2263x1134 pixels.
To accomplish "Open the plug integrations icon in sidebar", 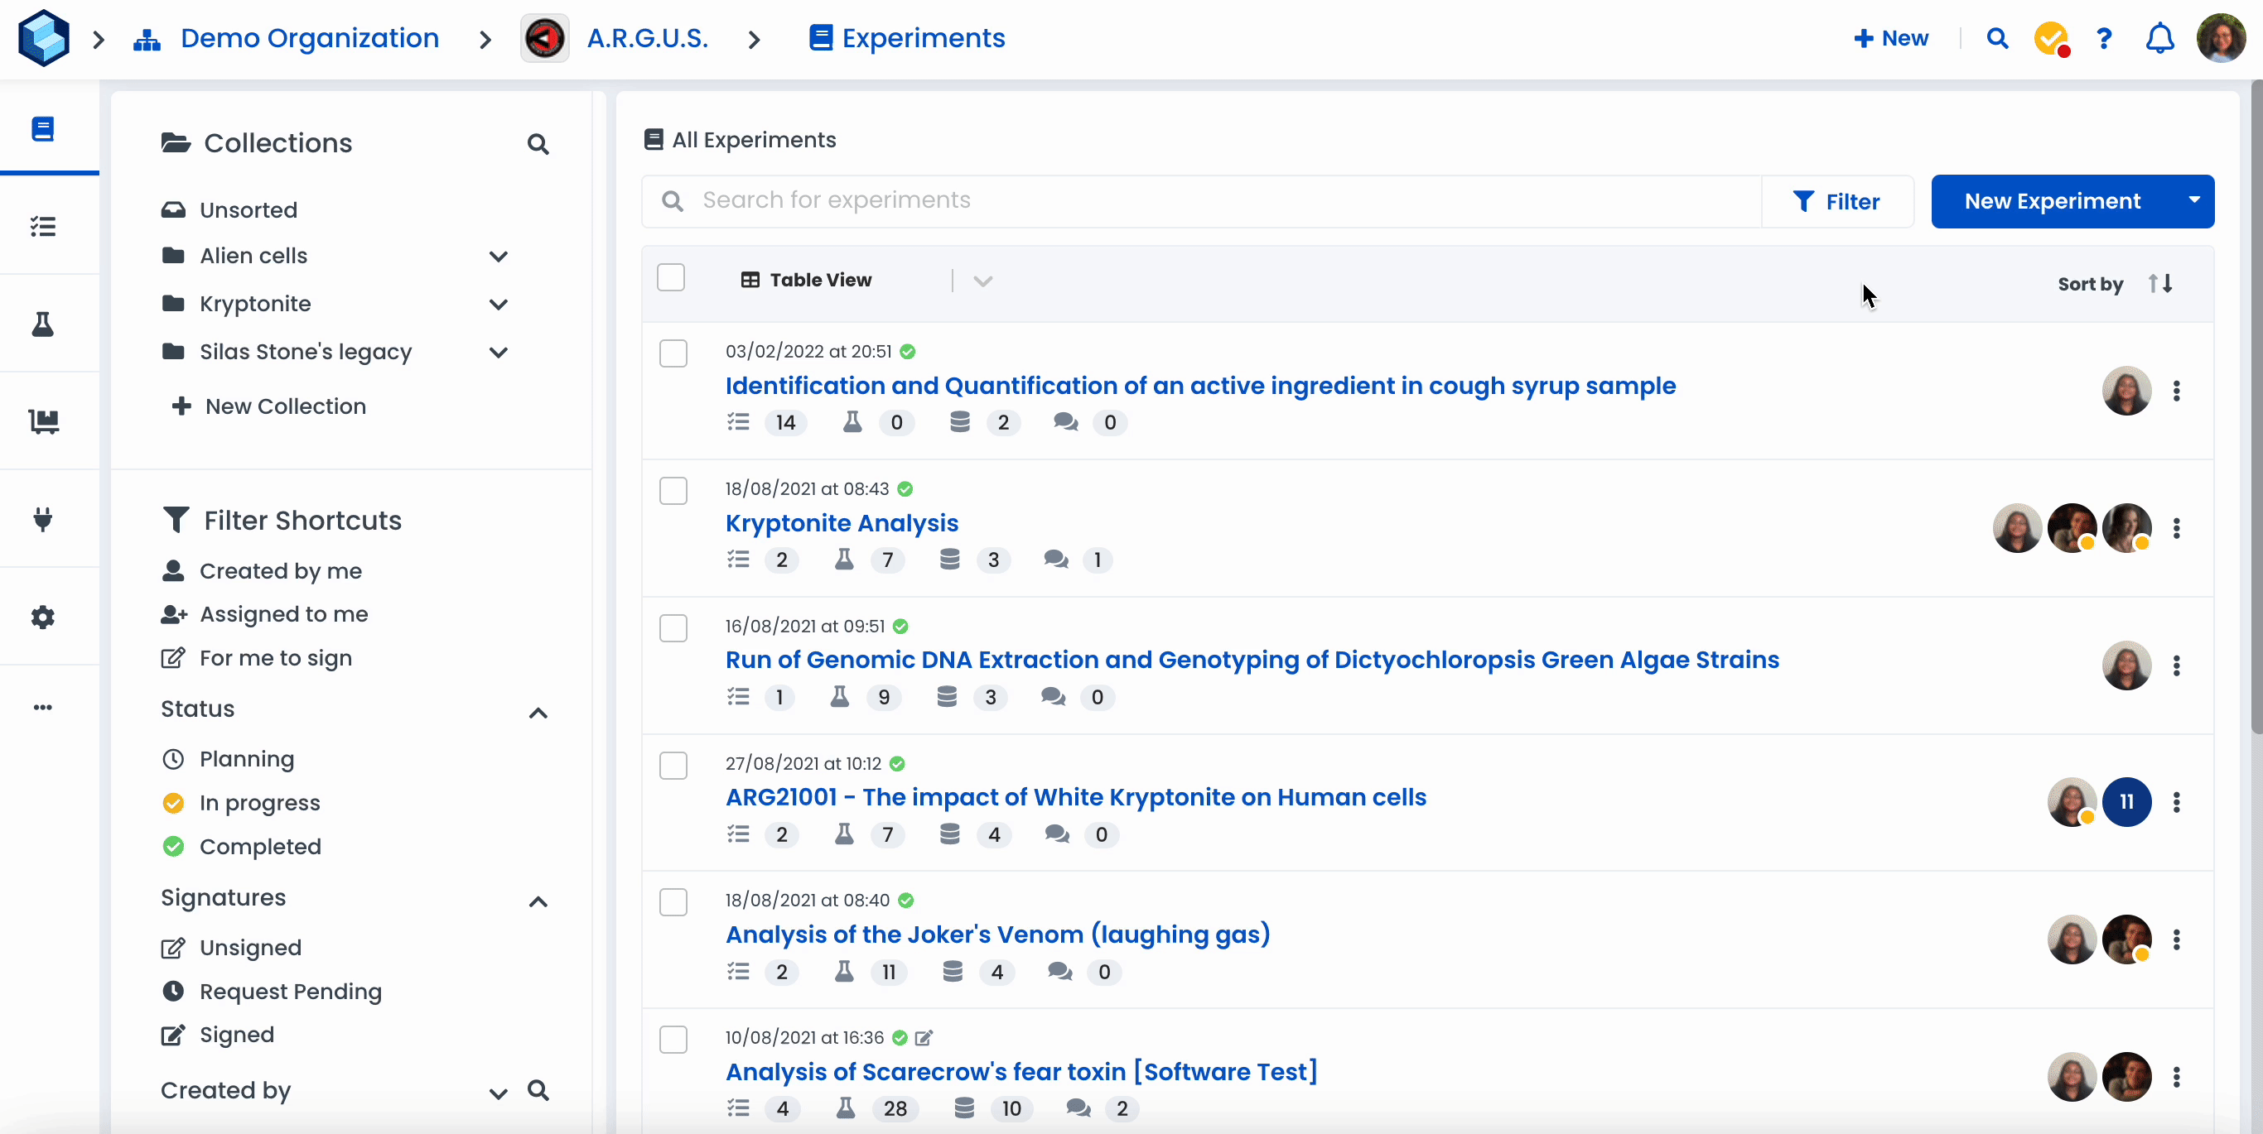I will [x=42, y=519].
